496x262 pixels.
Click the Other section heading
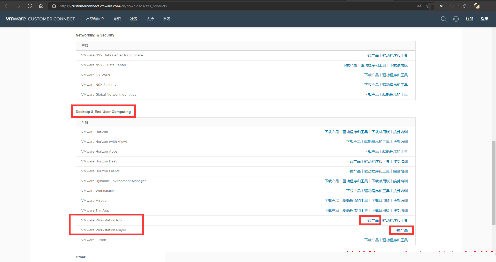pos(80,257)
